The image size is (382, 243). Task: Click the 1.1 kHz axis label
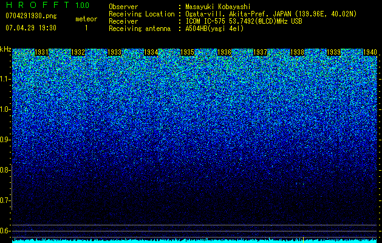(5, 79)
